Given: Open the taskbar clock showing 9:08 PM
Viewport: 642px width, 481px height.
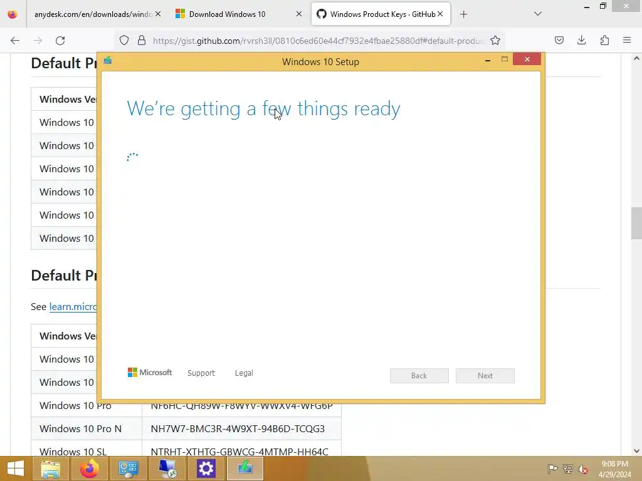Looking at the screenshot, I should click(614, 468).
